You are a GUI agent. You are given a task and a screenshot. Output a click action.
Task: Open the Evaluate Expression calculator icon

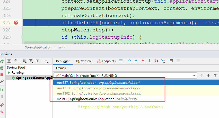click(x=171, y=61)
